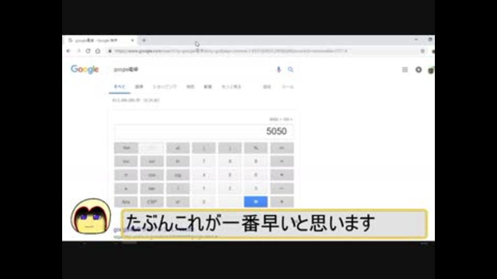Open a new browser tab with plus
The width and height of the screenshot is (497, 279).
(144, 40)
